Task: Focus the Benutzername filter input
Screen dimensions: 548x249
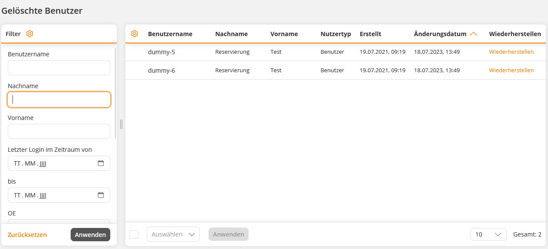Action: pyautogui.click(x=59, y=68)
